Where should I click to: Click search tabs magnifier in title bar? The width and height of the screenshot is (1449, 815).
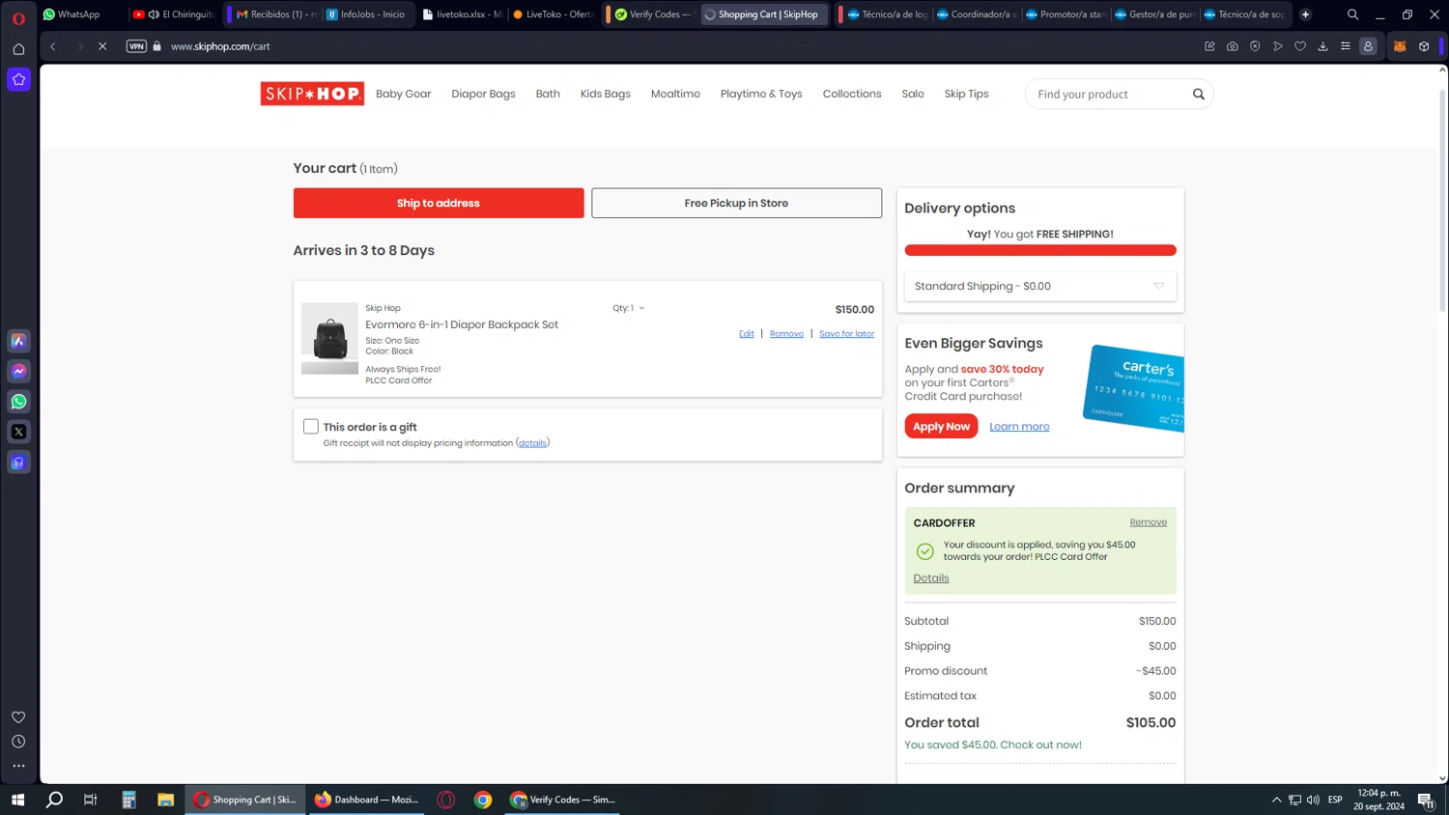pos(1352,14)
